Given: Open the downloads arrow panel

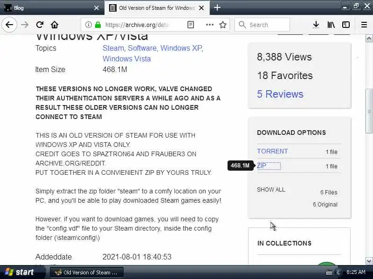Looking at the screenshot, I should (x=316, y=25).
